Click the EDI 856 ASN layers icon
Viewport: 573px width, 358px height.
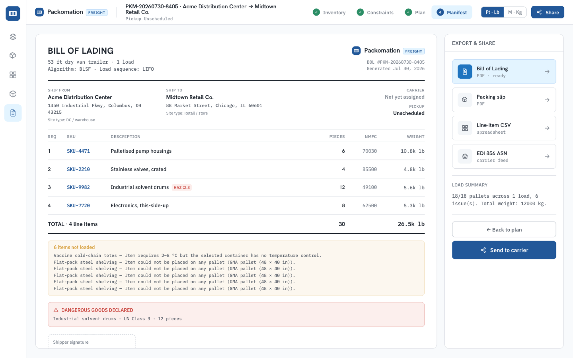click(x=465, y=156)
